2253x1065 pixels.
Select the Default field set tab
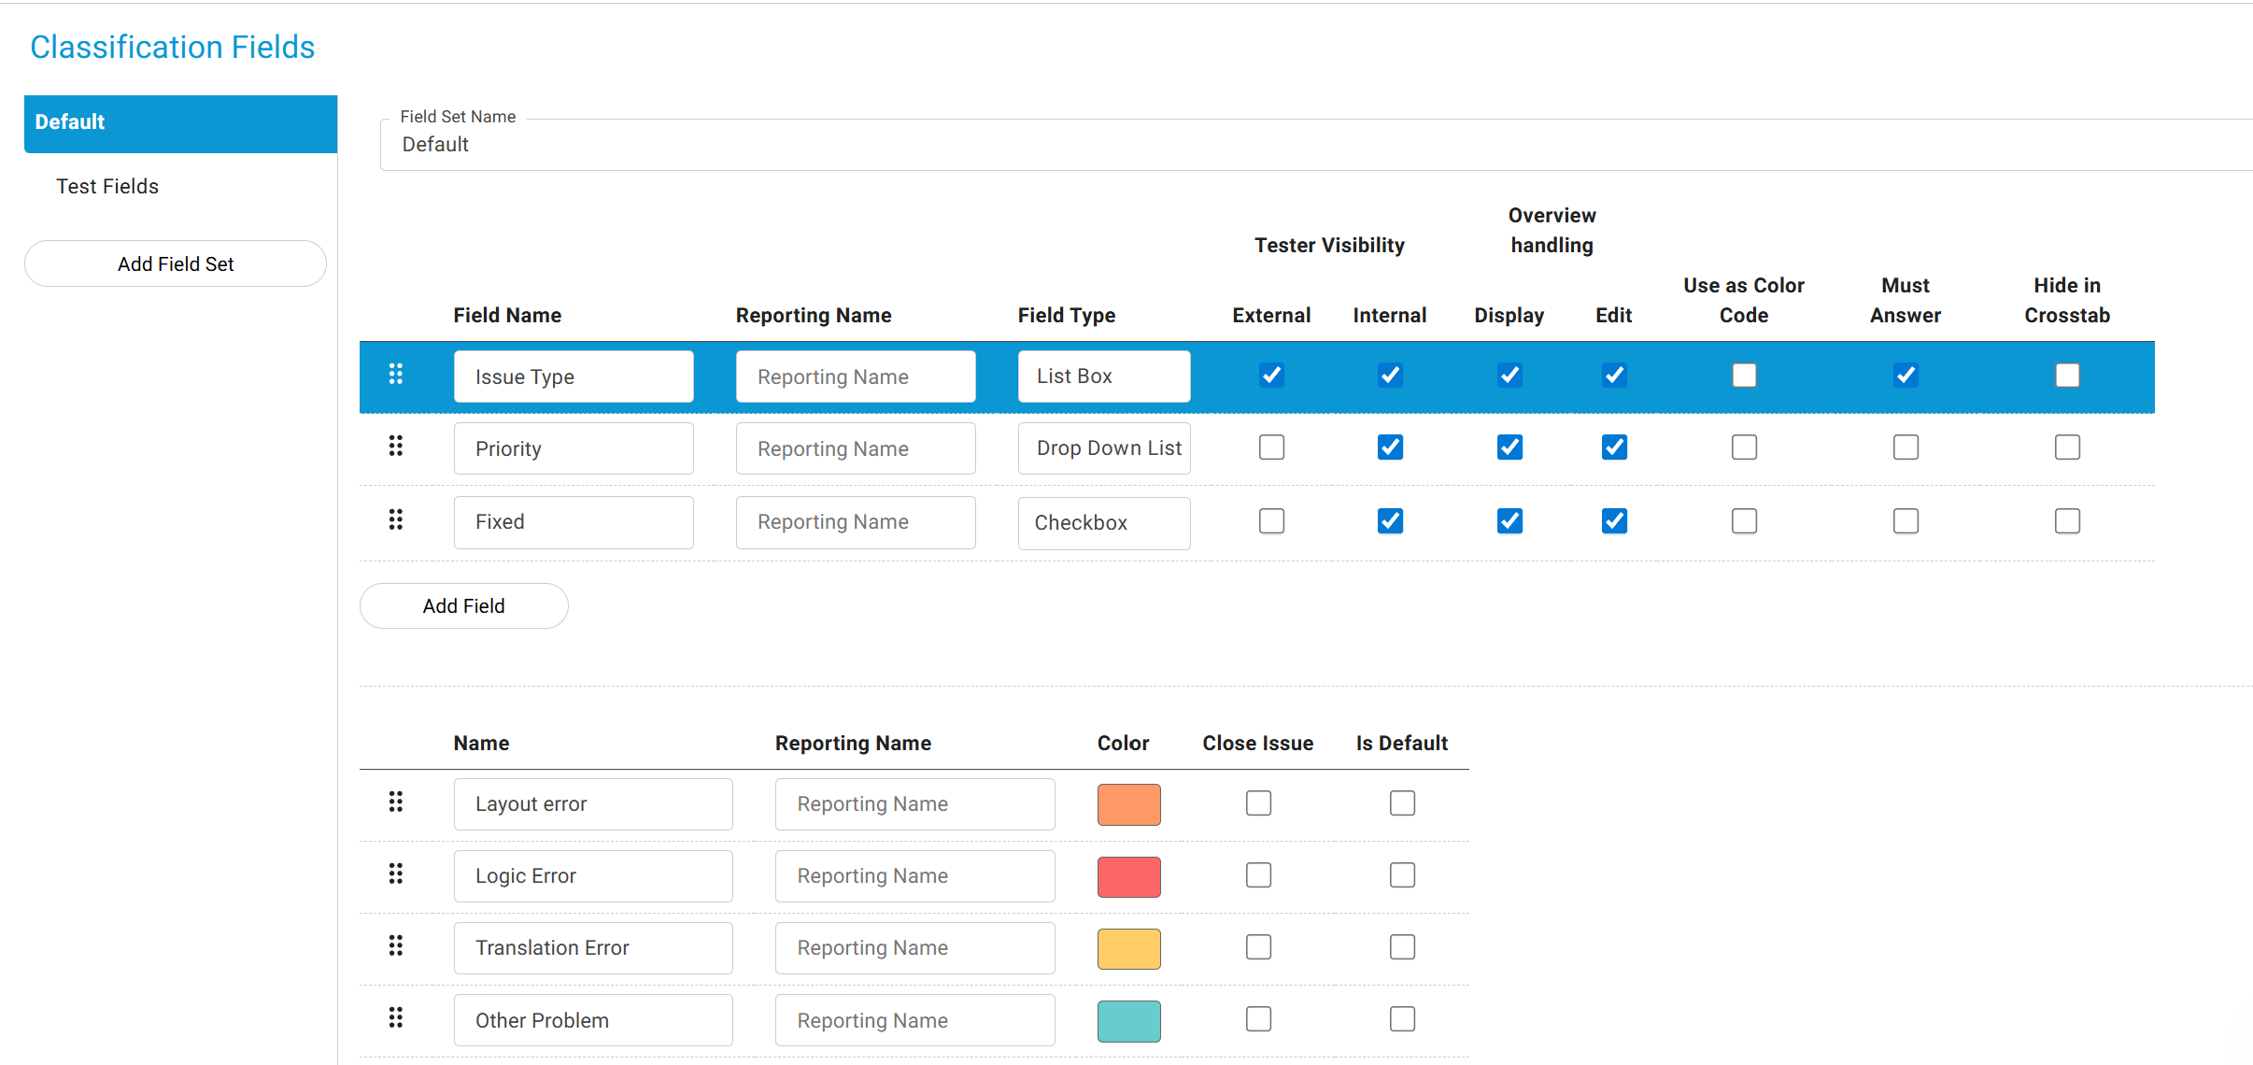[x=180, y=123]
